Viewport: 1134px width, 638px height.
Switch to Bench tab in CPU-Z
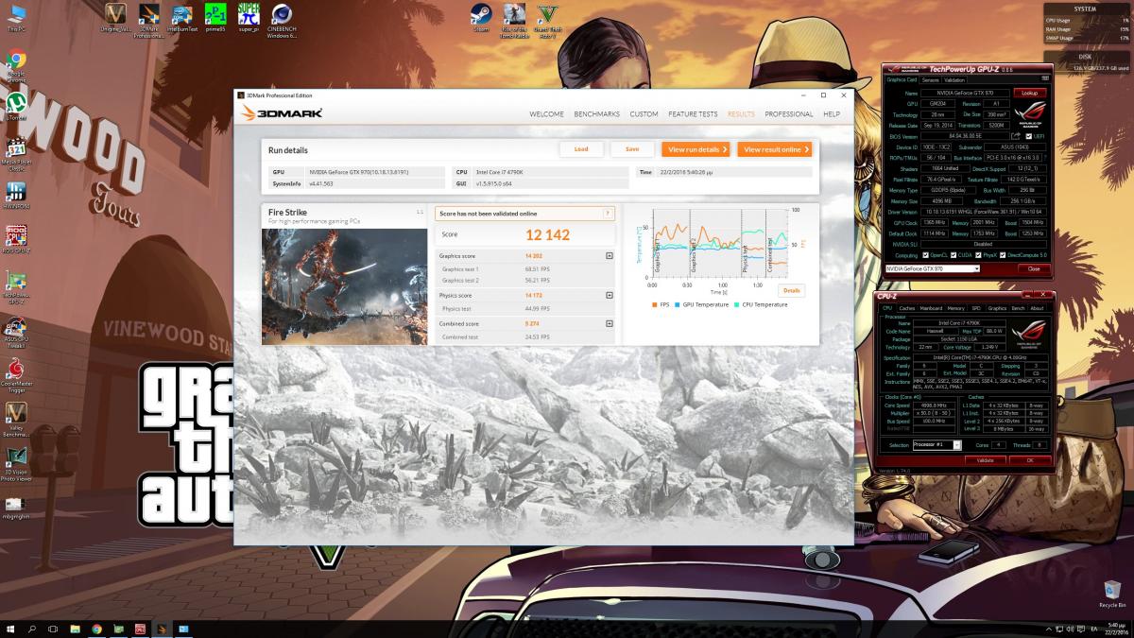(1018, 308)
